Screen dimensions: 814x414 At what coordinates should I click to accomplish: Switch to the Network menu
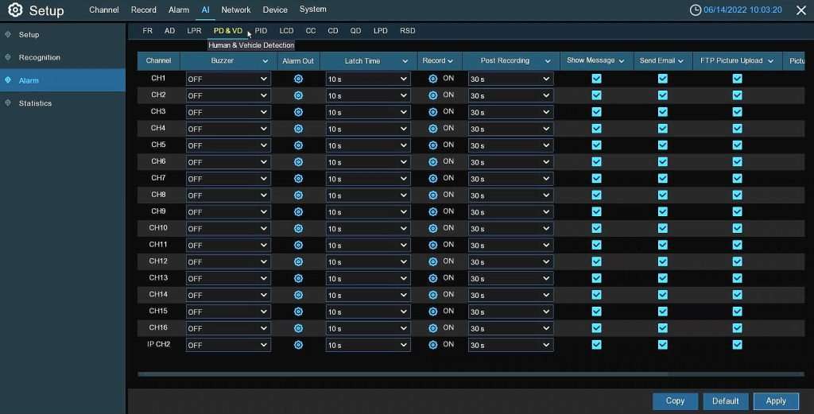(235, 10)
